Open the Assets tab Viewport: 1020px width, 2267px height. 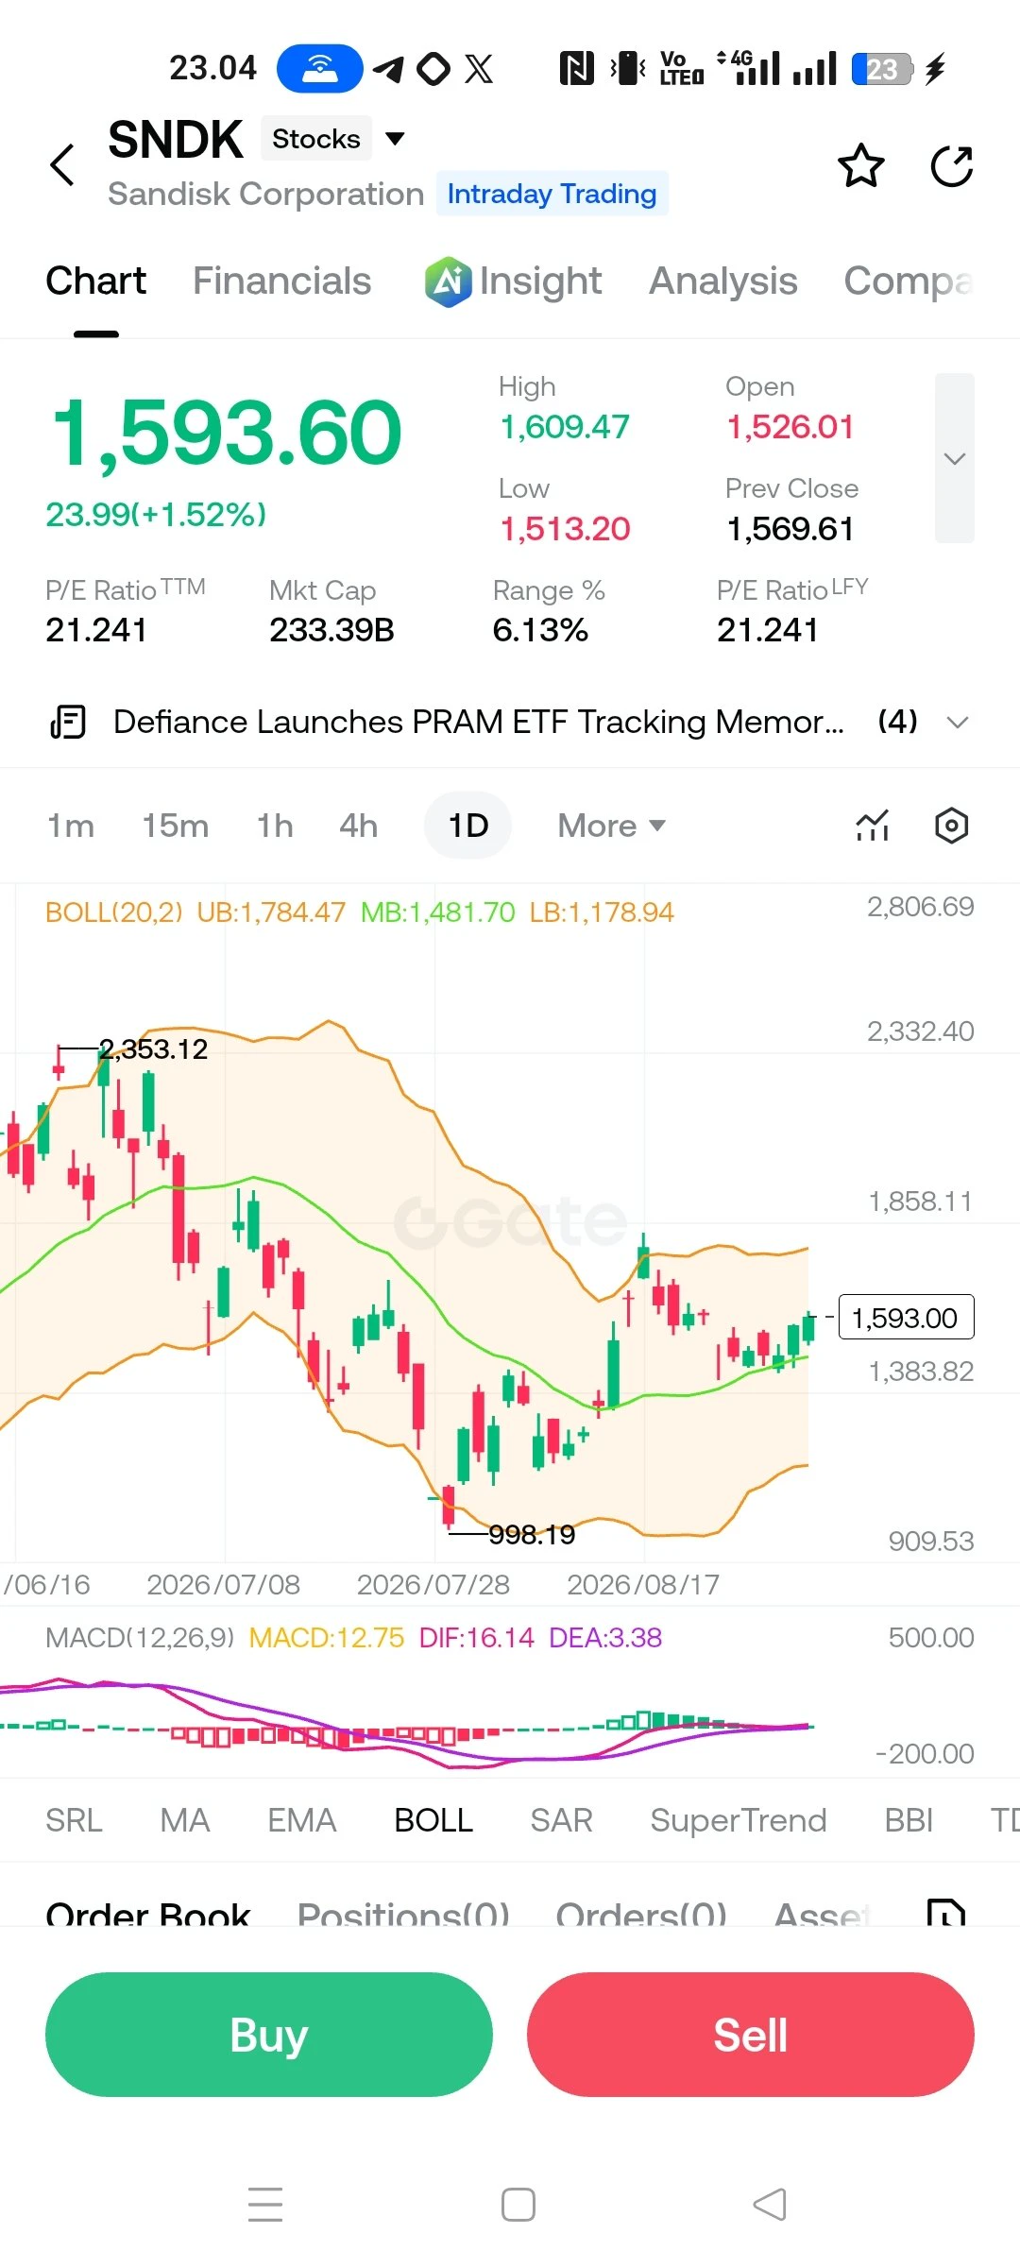pos(822,1913)
